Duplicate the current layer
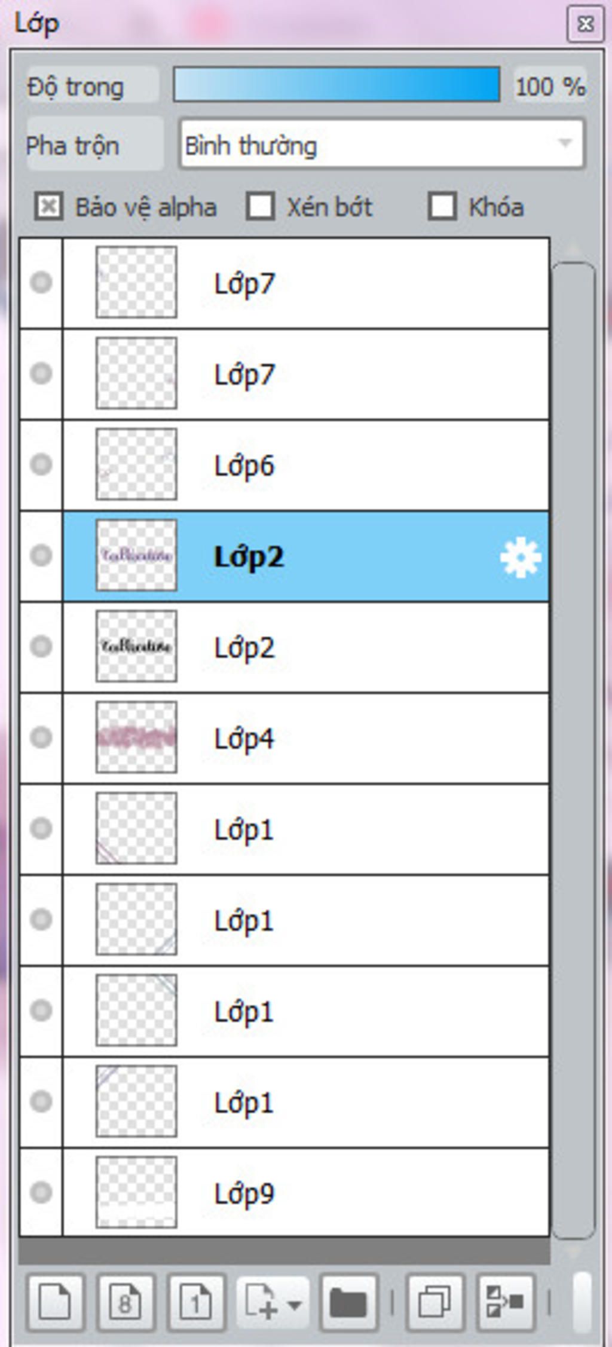This screenshot has height=1347, width=612. [434, 1303]
